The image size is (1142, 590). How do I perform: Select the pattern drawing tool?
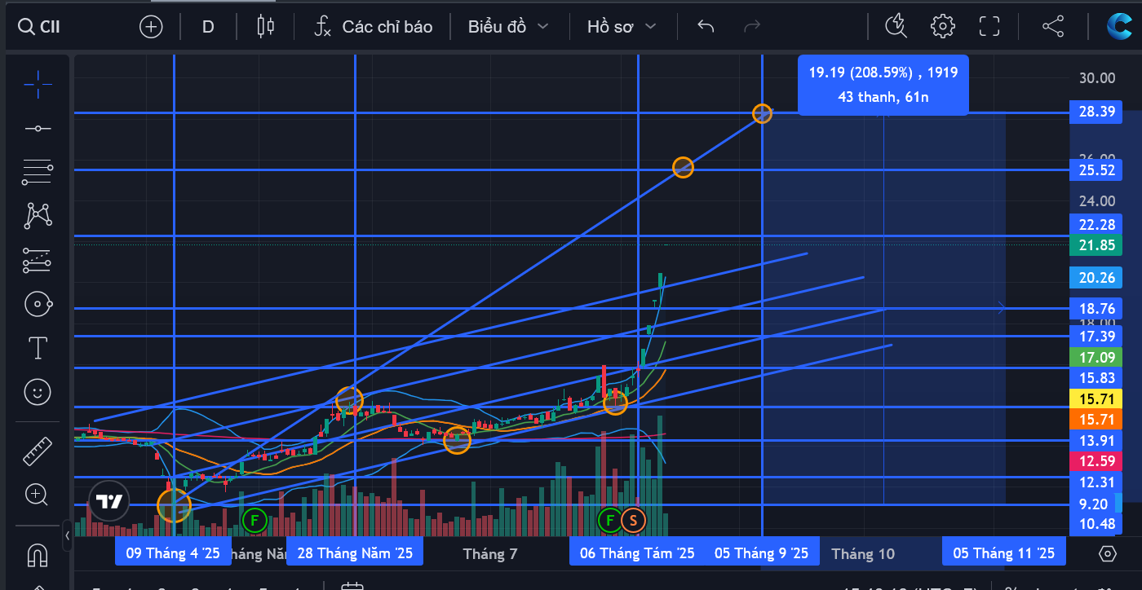pyautogui.click(x=38, y=215)
